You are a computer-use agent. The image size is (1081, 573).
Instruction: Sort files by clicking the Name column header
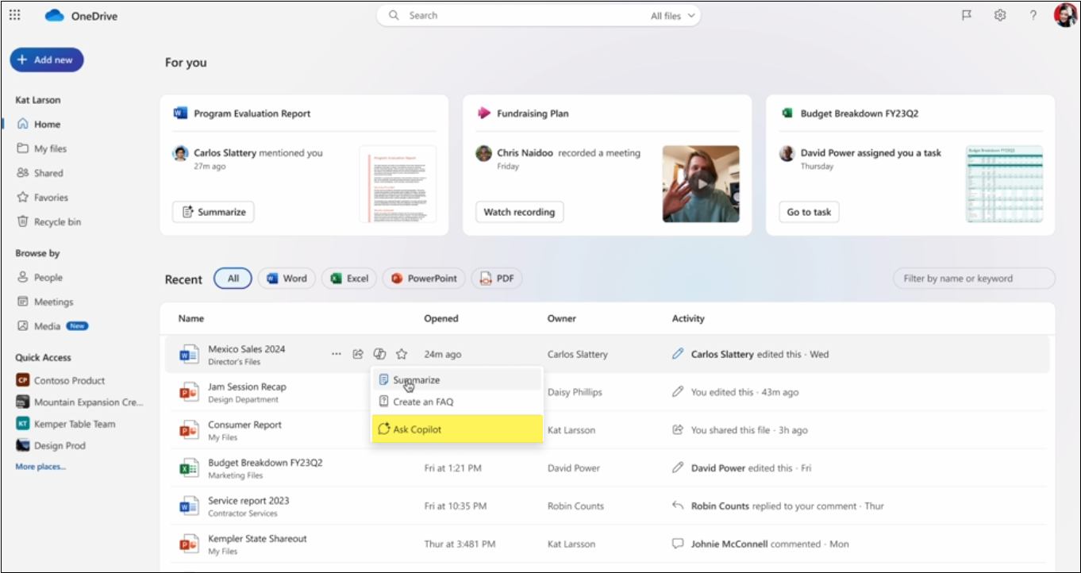point(191,318)
